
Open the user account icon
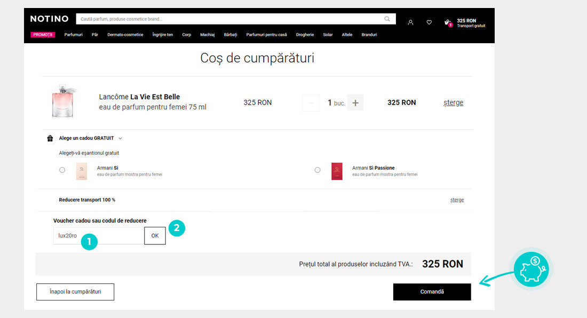(411, 22)
